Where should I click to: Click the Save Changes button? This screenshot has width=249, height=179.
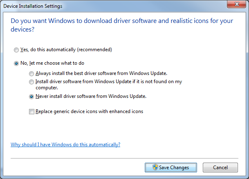click(171, 168)
